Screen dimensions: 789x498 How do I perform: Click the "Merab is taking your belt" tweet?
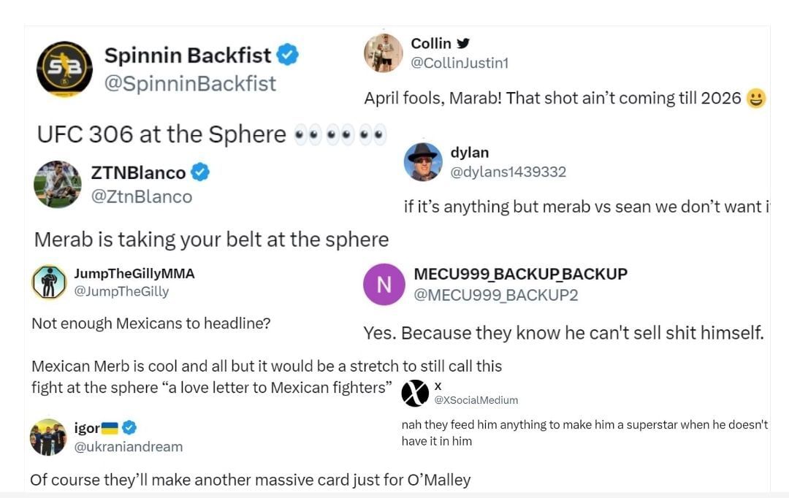tap(211, 240)
